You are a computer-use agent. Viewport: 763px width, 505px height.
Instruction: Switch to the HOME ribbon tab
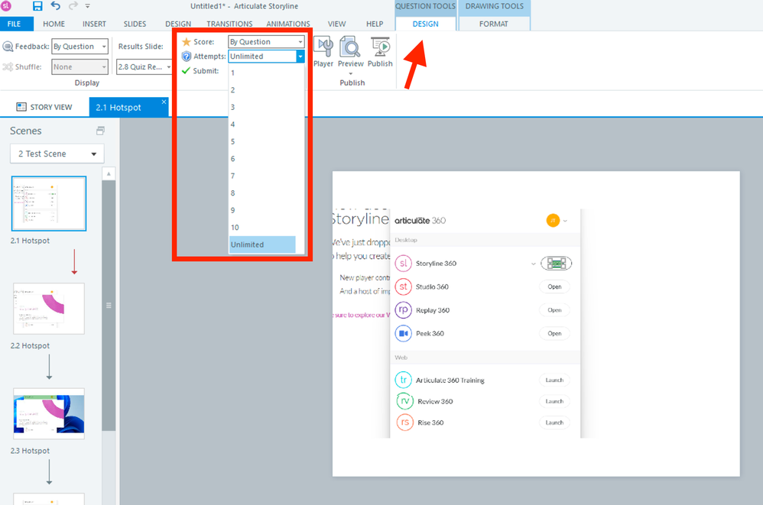click(x=54, y=24)
